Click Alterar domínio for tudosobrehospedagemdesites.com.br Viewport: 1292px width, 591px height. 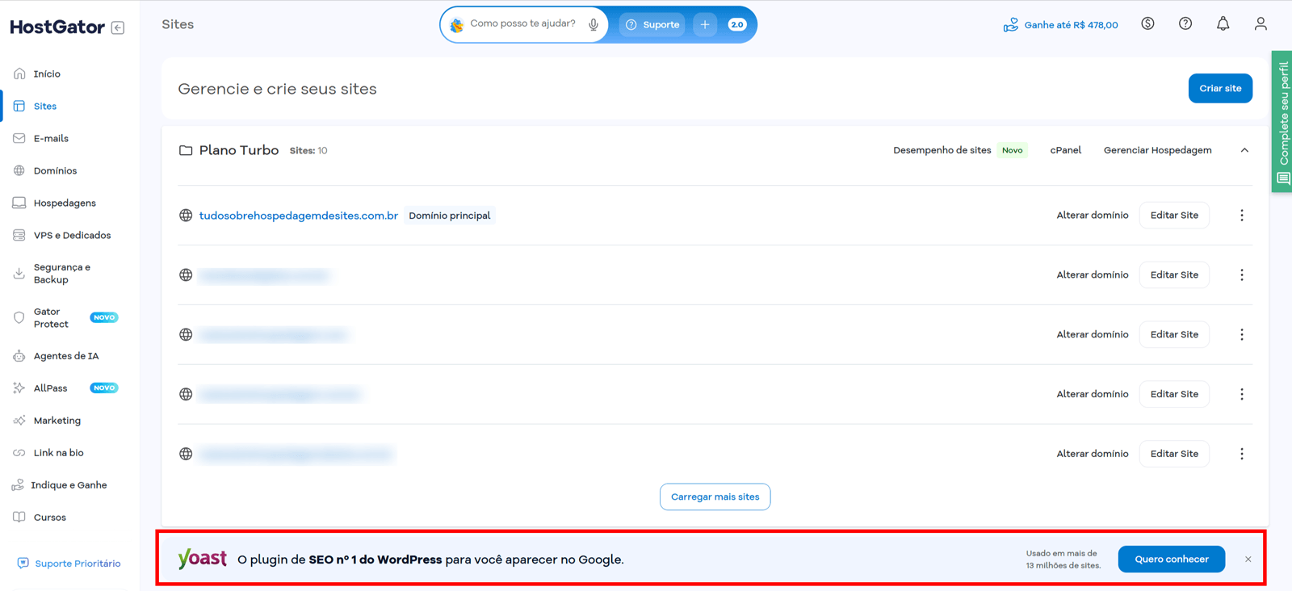(1093, 216)
